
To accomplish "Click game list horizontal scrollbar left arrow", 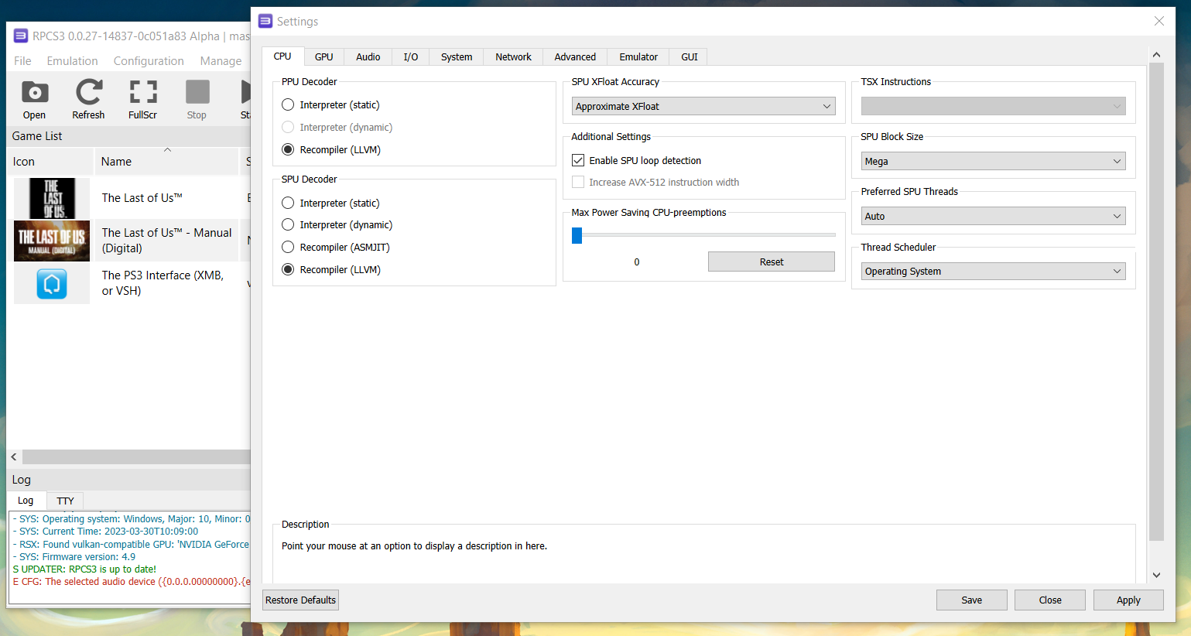I will click(x=14, y=456).
